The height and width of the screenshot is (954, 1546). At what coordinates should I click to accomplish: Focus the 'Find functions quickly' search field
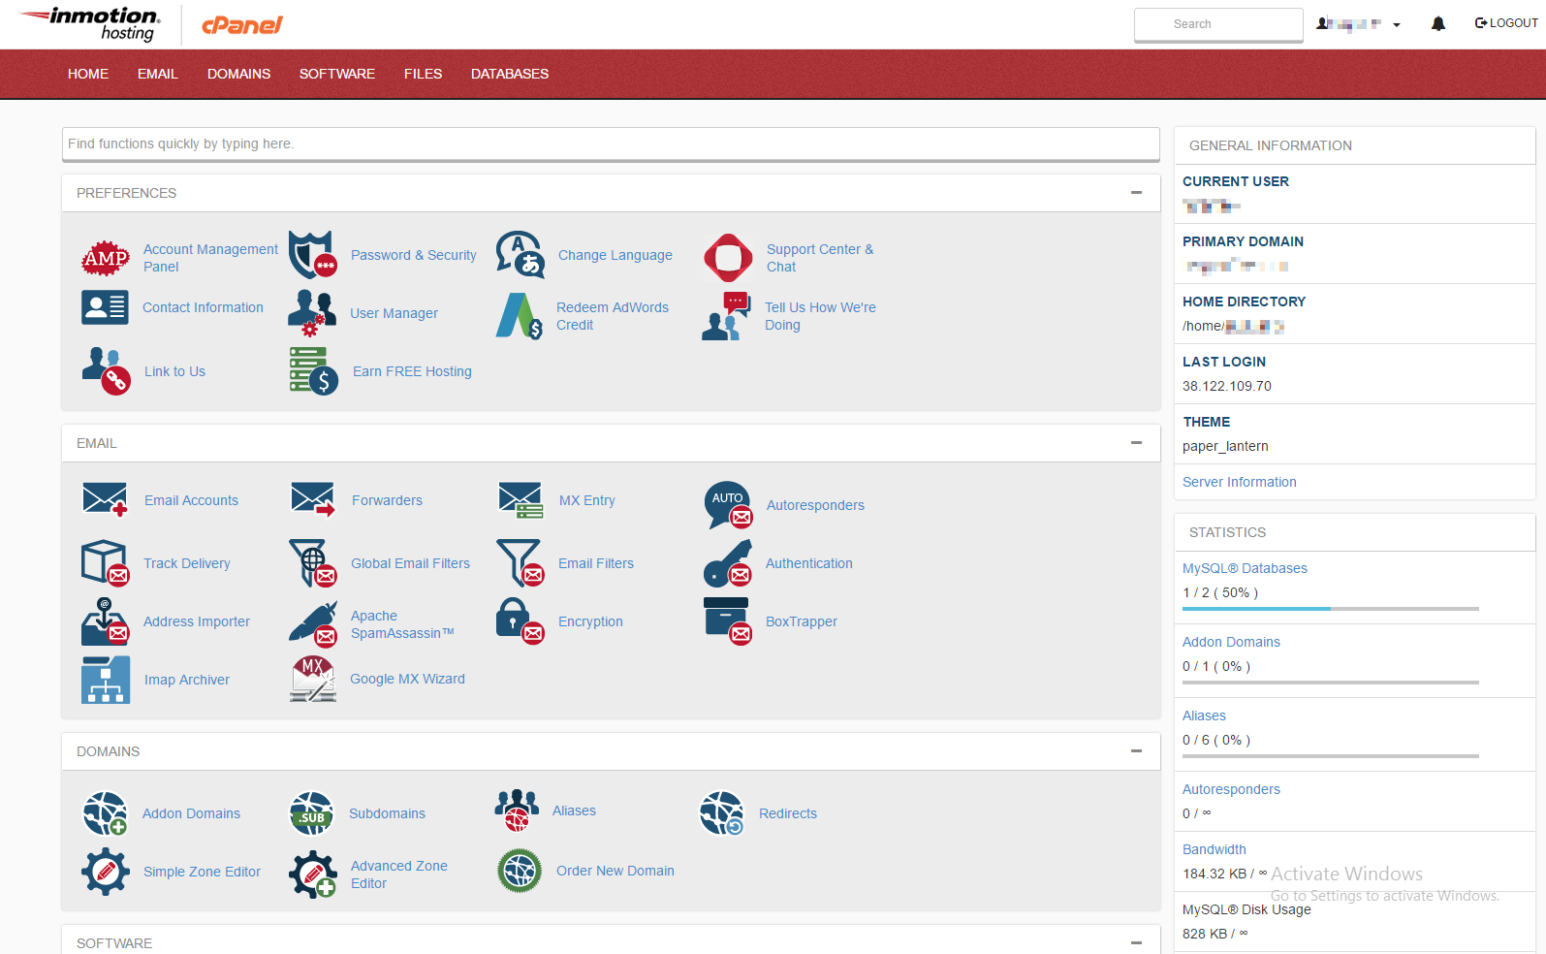(611, 143)
